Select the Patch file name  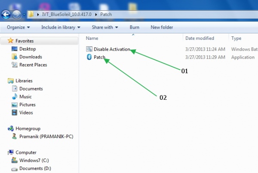tap(99, 57)
